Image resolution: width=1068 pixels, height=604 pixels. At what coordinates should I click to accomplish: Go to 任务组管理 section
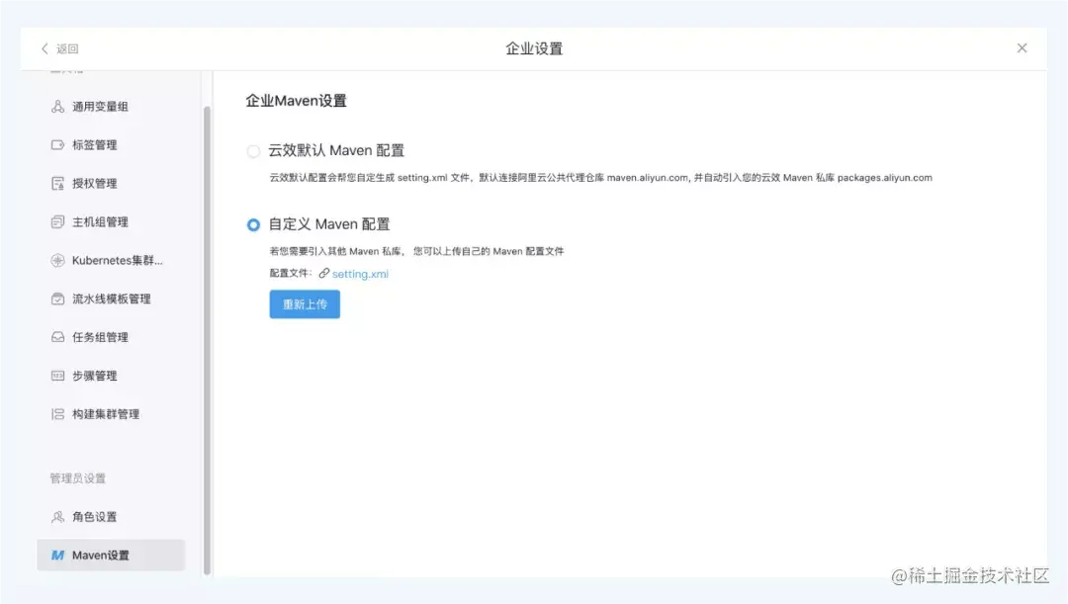(x=111, y=337)
